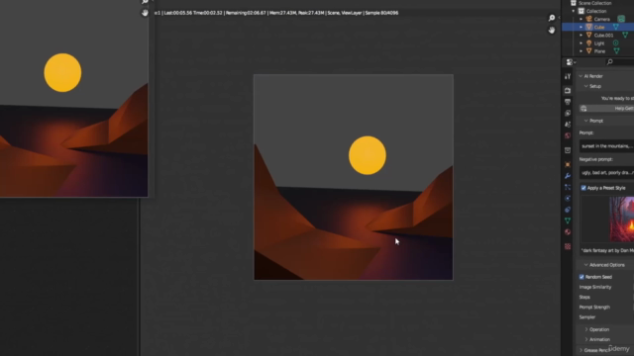Screen dimensions: 634x356
Task: Click the Sampler label
Action: 587,317
